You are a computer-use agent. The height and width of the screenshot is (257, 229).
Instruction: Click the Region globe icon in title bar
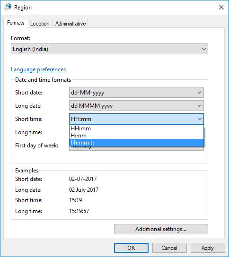click(x=8, y=7)
